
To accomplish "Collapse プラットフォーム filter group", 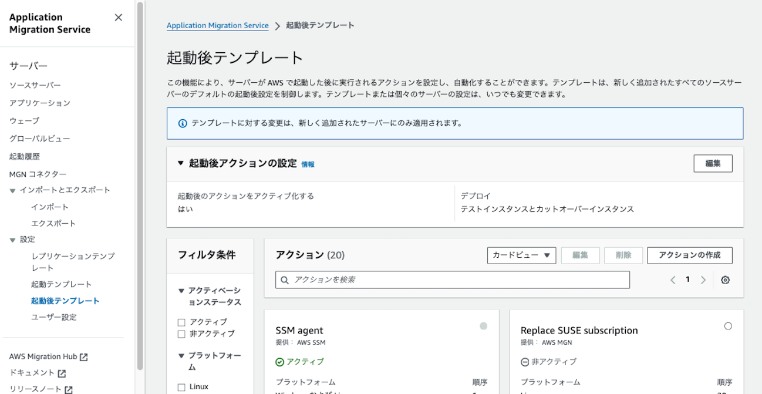I will [181, 356].
